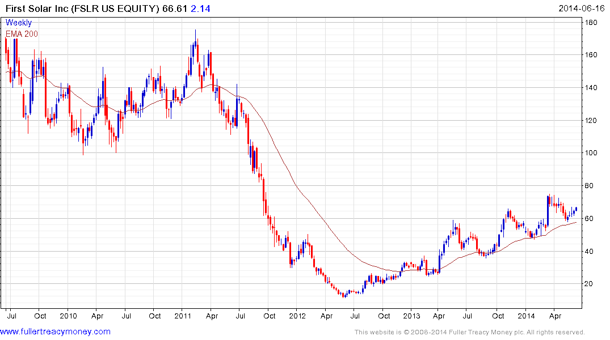Select the 40 y-axis price label
The height and width of the screenshot is (340, 610).
(589, 252)
